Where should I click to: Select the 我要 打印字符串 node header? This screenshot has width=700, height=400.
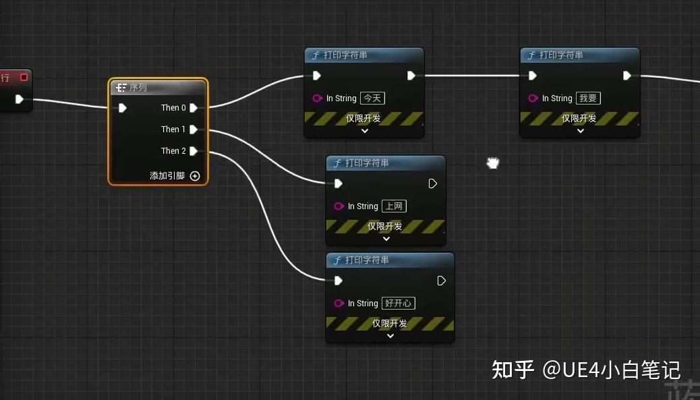point(580,55)
